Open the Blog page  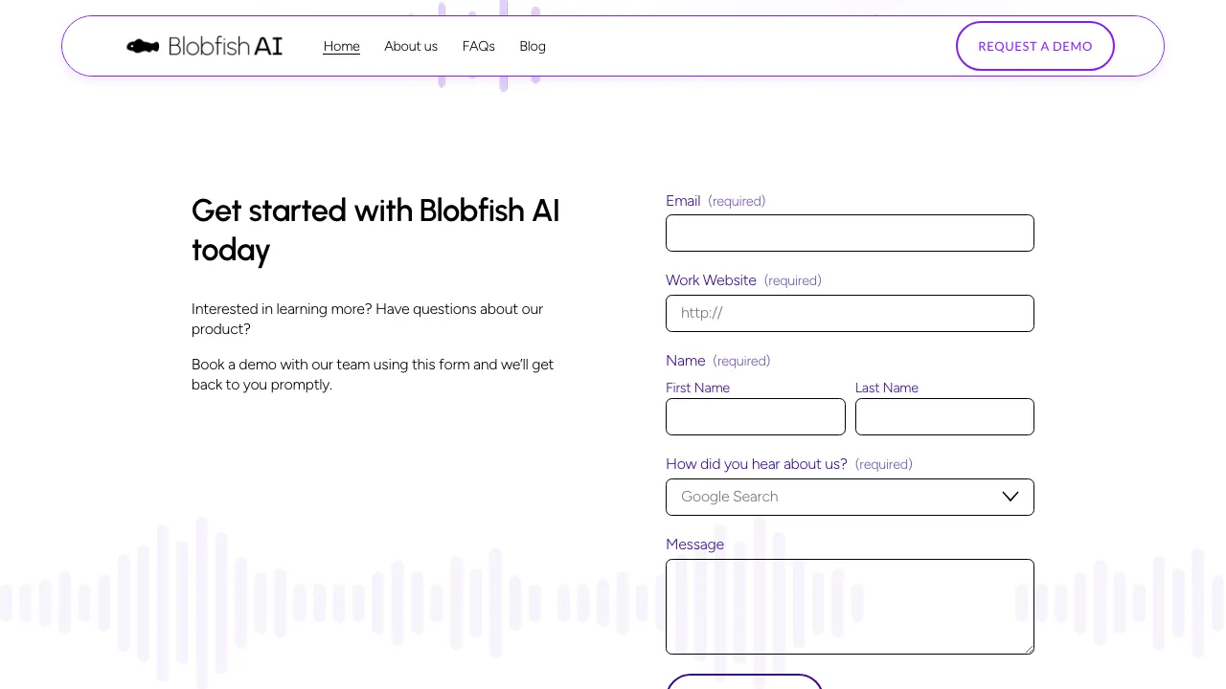533,46
